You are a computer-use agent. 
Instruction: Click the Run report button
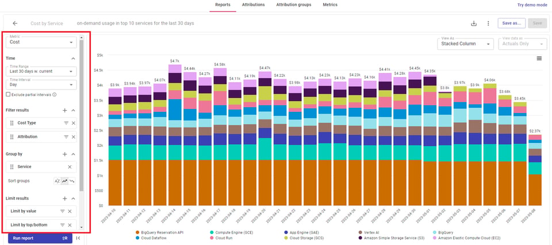click(40, 238)
